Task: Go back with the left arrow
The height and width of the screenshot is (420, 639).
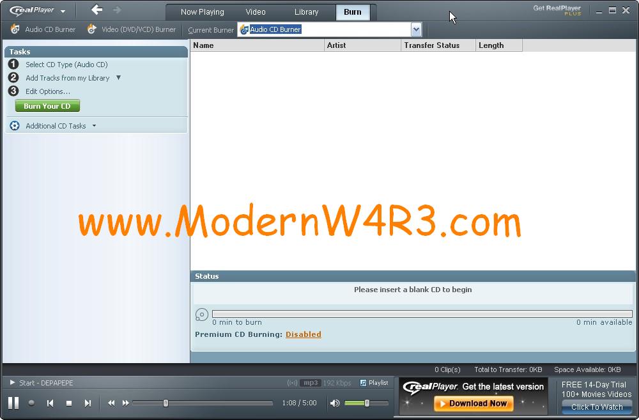Action: [96, 10]
